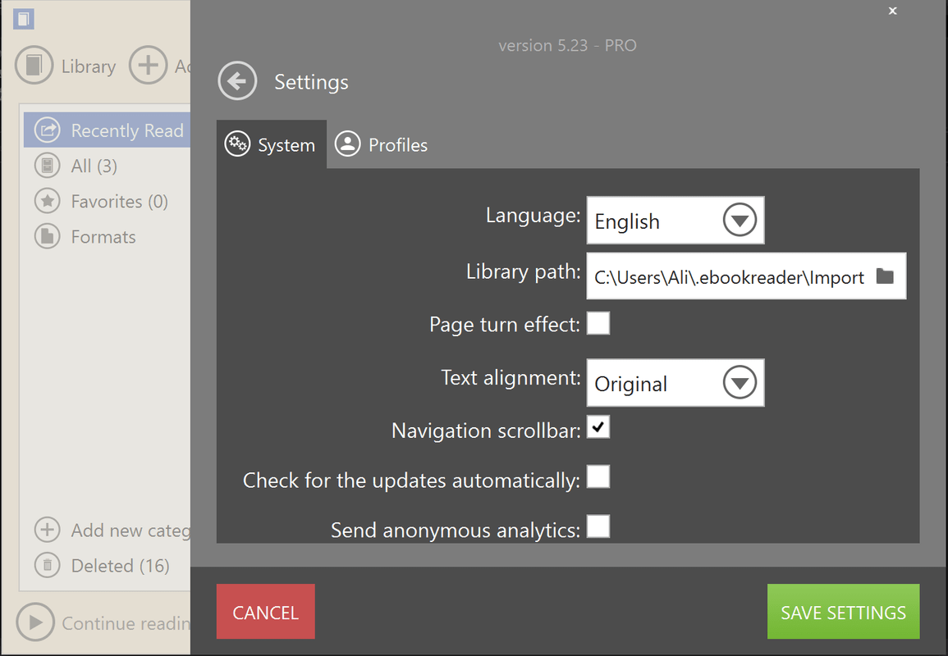Click the Recently Read icon
This screenshot has height=656, width=948.
click(48, 130)
